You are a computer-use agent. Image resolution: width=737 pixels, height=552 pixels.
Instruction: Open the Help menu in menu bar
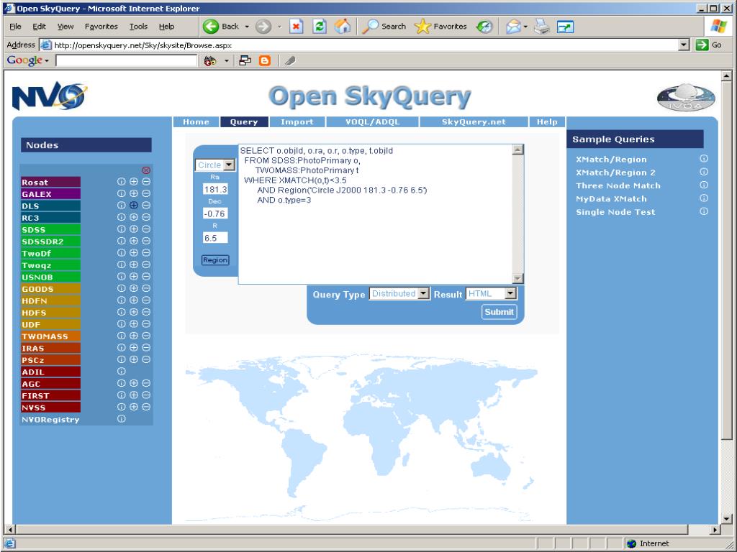tap(166, 27)
